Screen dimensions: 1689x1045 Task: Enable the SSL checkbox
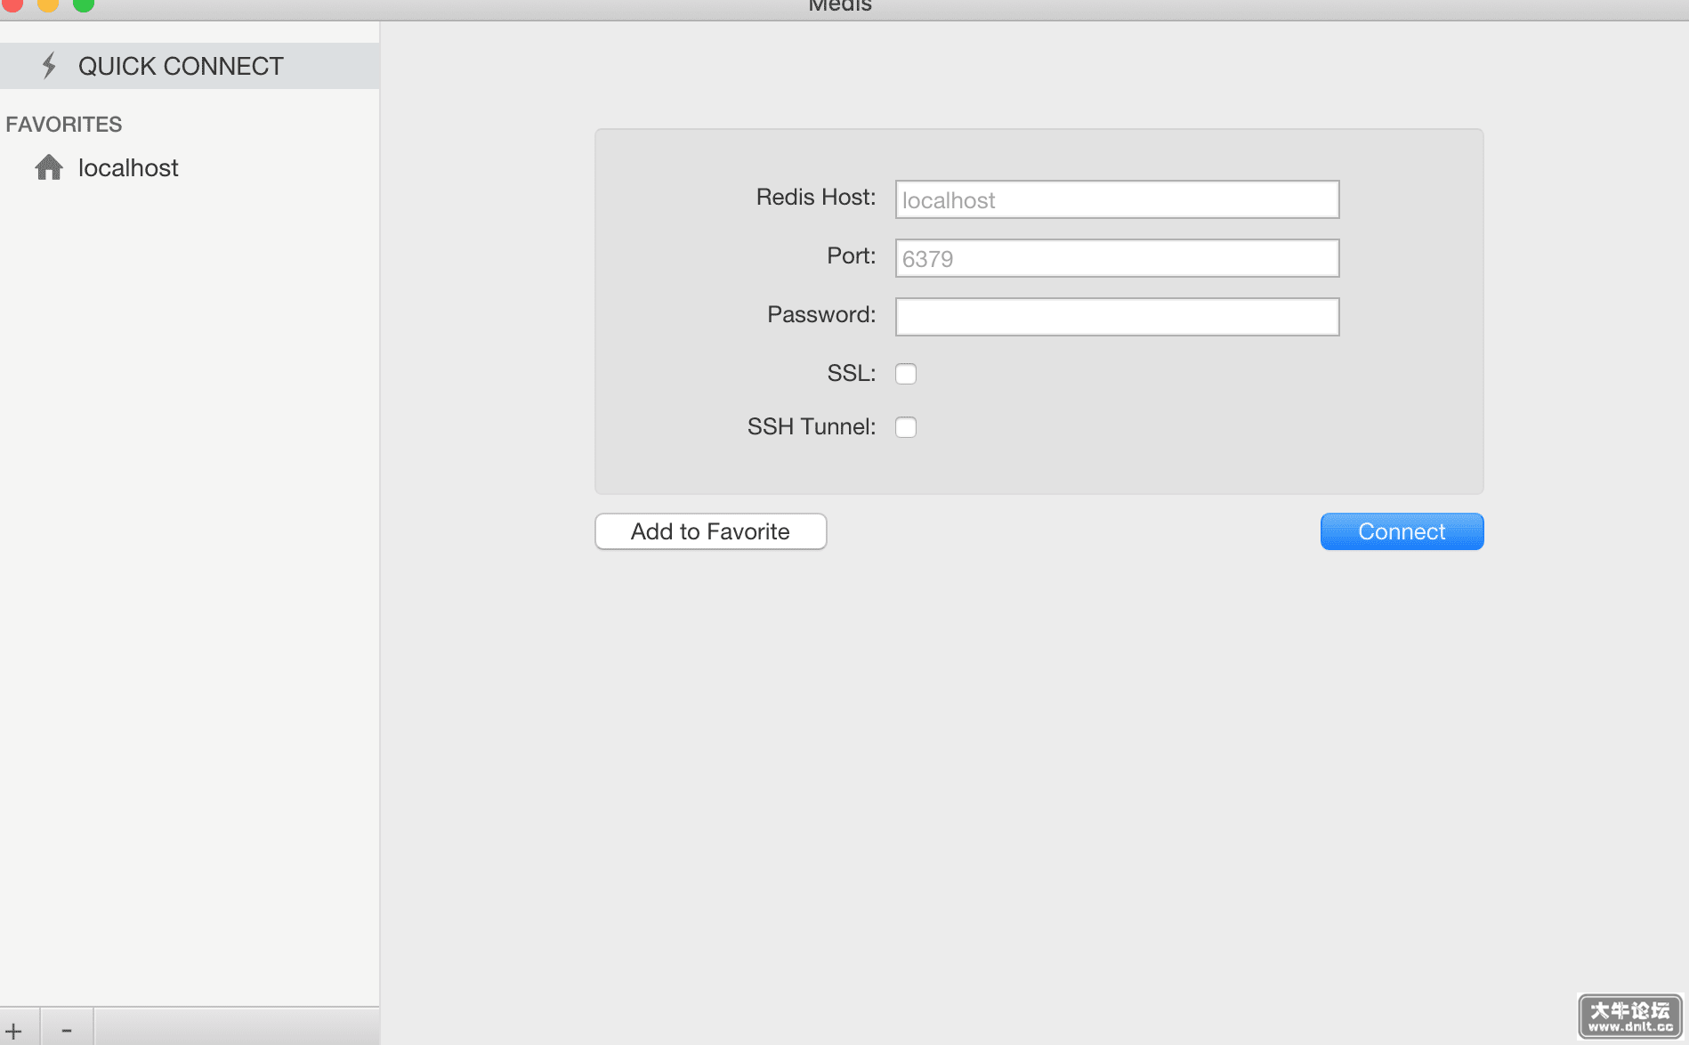coord(906,374)
